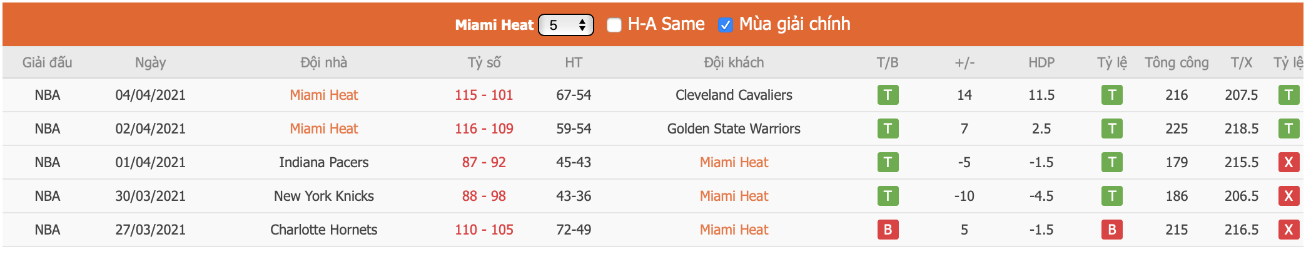1306x257 pixels.
Task: Click the Tổng cộng column header
Action: pos(1177,62)
